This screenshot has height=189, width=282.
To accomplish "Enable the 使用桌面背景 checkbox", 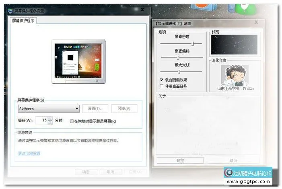I will (162, 86).
